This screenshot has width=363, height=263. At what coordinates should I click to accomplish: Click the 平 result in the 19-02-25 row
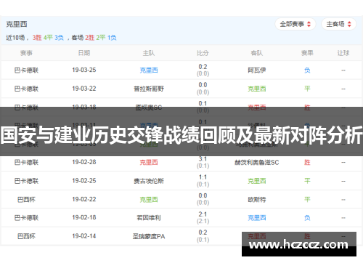[x=307, y=181]
